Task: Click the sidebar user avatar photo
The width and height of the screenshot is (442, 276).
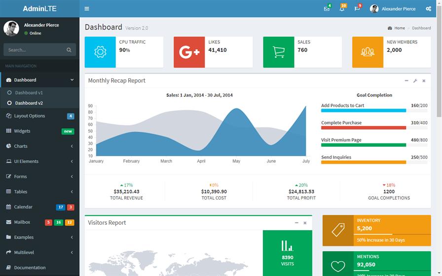Action: [x=11, y=29]
